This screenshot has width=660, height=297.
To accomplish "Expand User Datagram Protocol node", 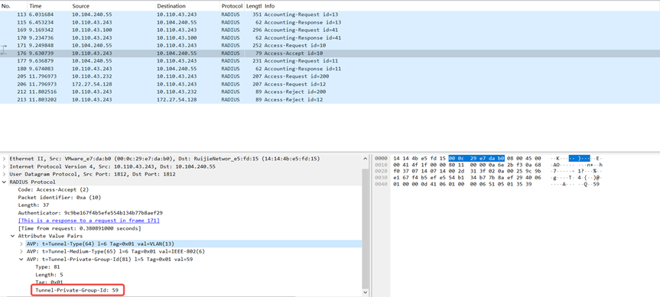I will click(x=5, y=174).
